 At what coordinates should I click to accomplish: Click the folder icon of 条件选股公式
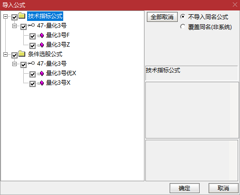coord(22,54)
